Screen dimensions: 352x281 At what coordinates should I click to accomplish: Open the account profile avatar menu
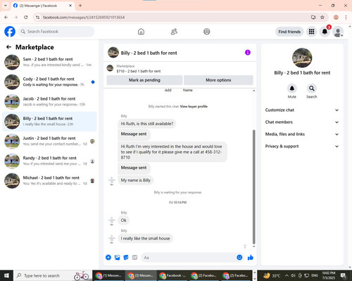[338, 32]
